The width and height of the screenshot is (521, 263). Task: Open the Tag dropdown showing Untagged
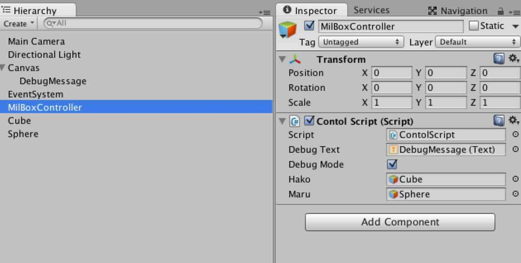point(361,42)
